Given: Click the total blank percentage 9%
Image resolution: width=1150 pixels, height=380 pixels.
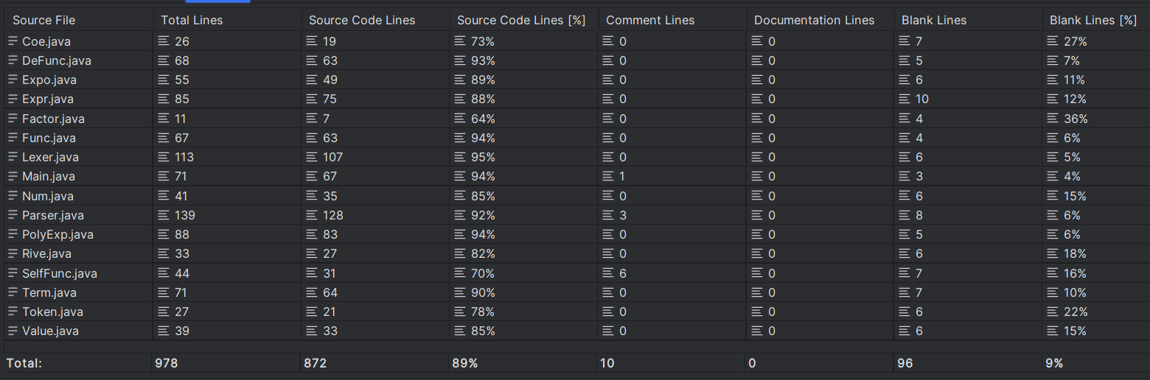Looking at the screenshot, I should [1054, 363].
